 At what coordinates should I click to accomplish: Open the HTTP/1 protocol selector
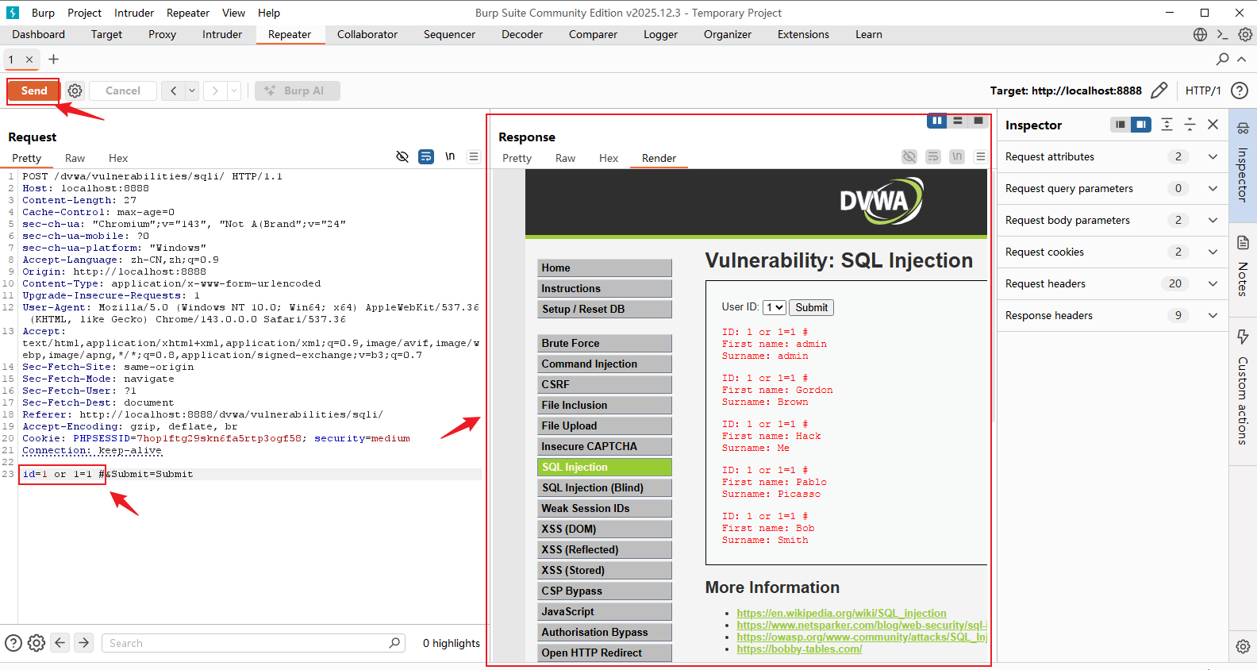pyautogui.click(x=1203, y=90)
